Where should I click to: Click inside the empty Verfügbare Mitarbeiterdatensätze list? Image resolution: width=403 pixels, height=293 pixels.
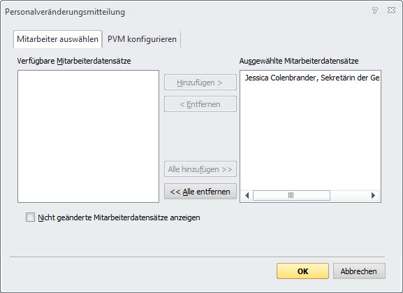[x=89, y=136]
